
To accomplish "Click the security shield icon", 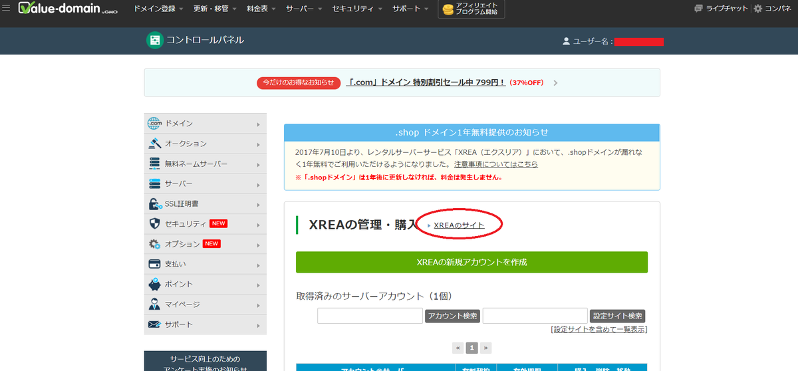I will [154, 223].
